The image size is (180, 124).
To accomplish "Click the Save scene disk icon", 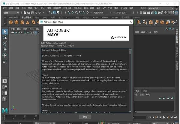I will (32, 13).
